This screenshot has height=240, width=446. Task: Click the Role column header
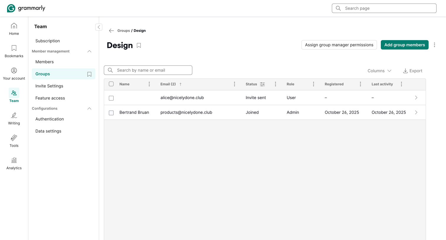click(291, 84)
